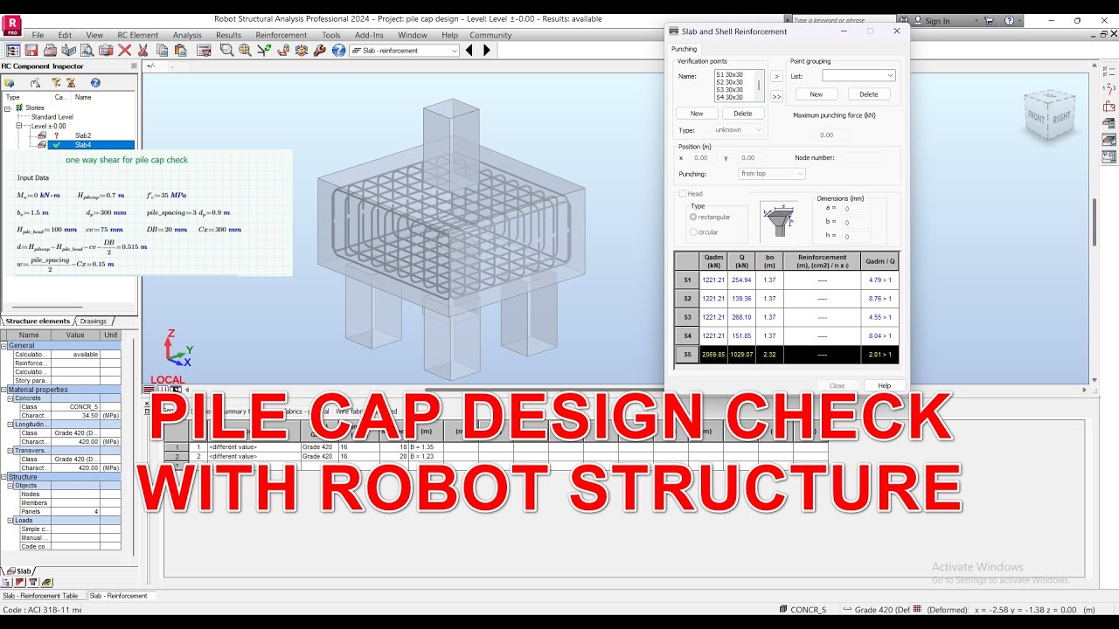The image size is (1119, 629).
Task: Collapse the Stories tree node
Action: [x=7, y=107]
